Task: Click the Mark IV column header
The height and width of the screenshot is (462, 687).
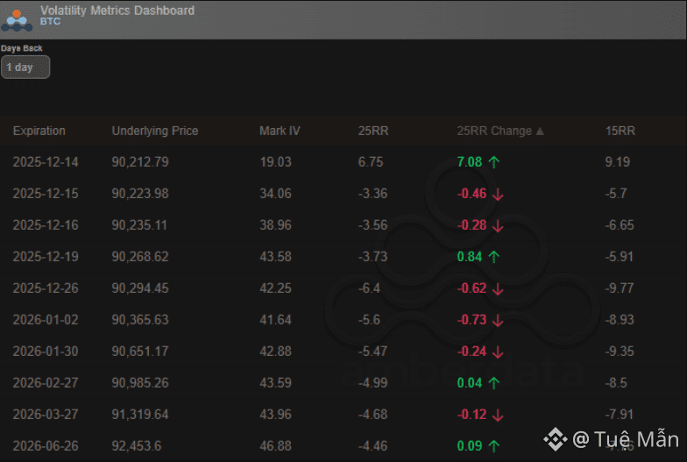Action: point(280,131)
